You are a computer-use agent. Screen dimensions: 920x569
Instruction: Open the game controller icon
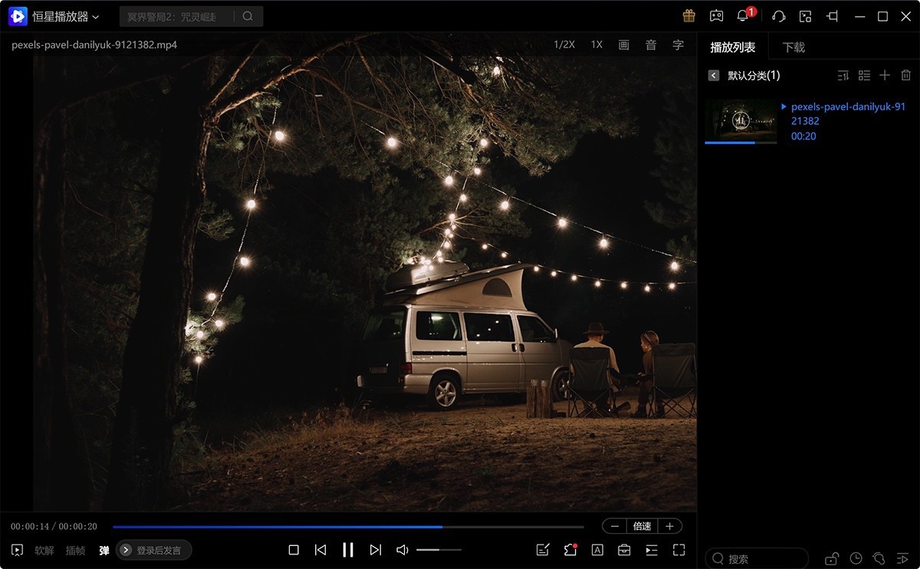tap(716, 16)
